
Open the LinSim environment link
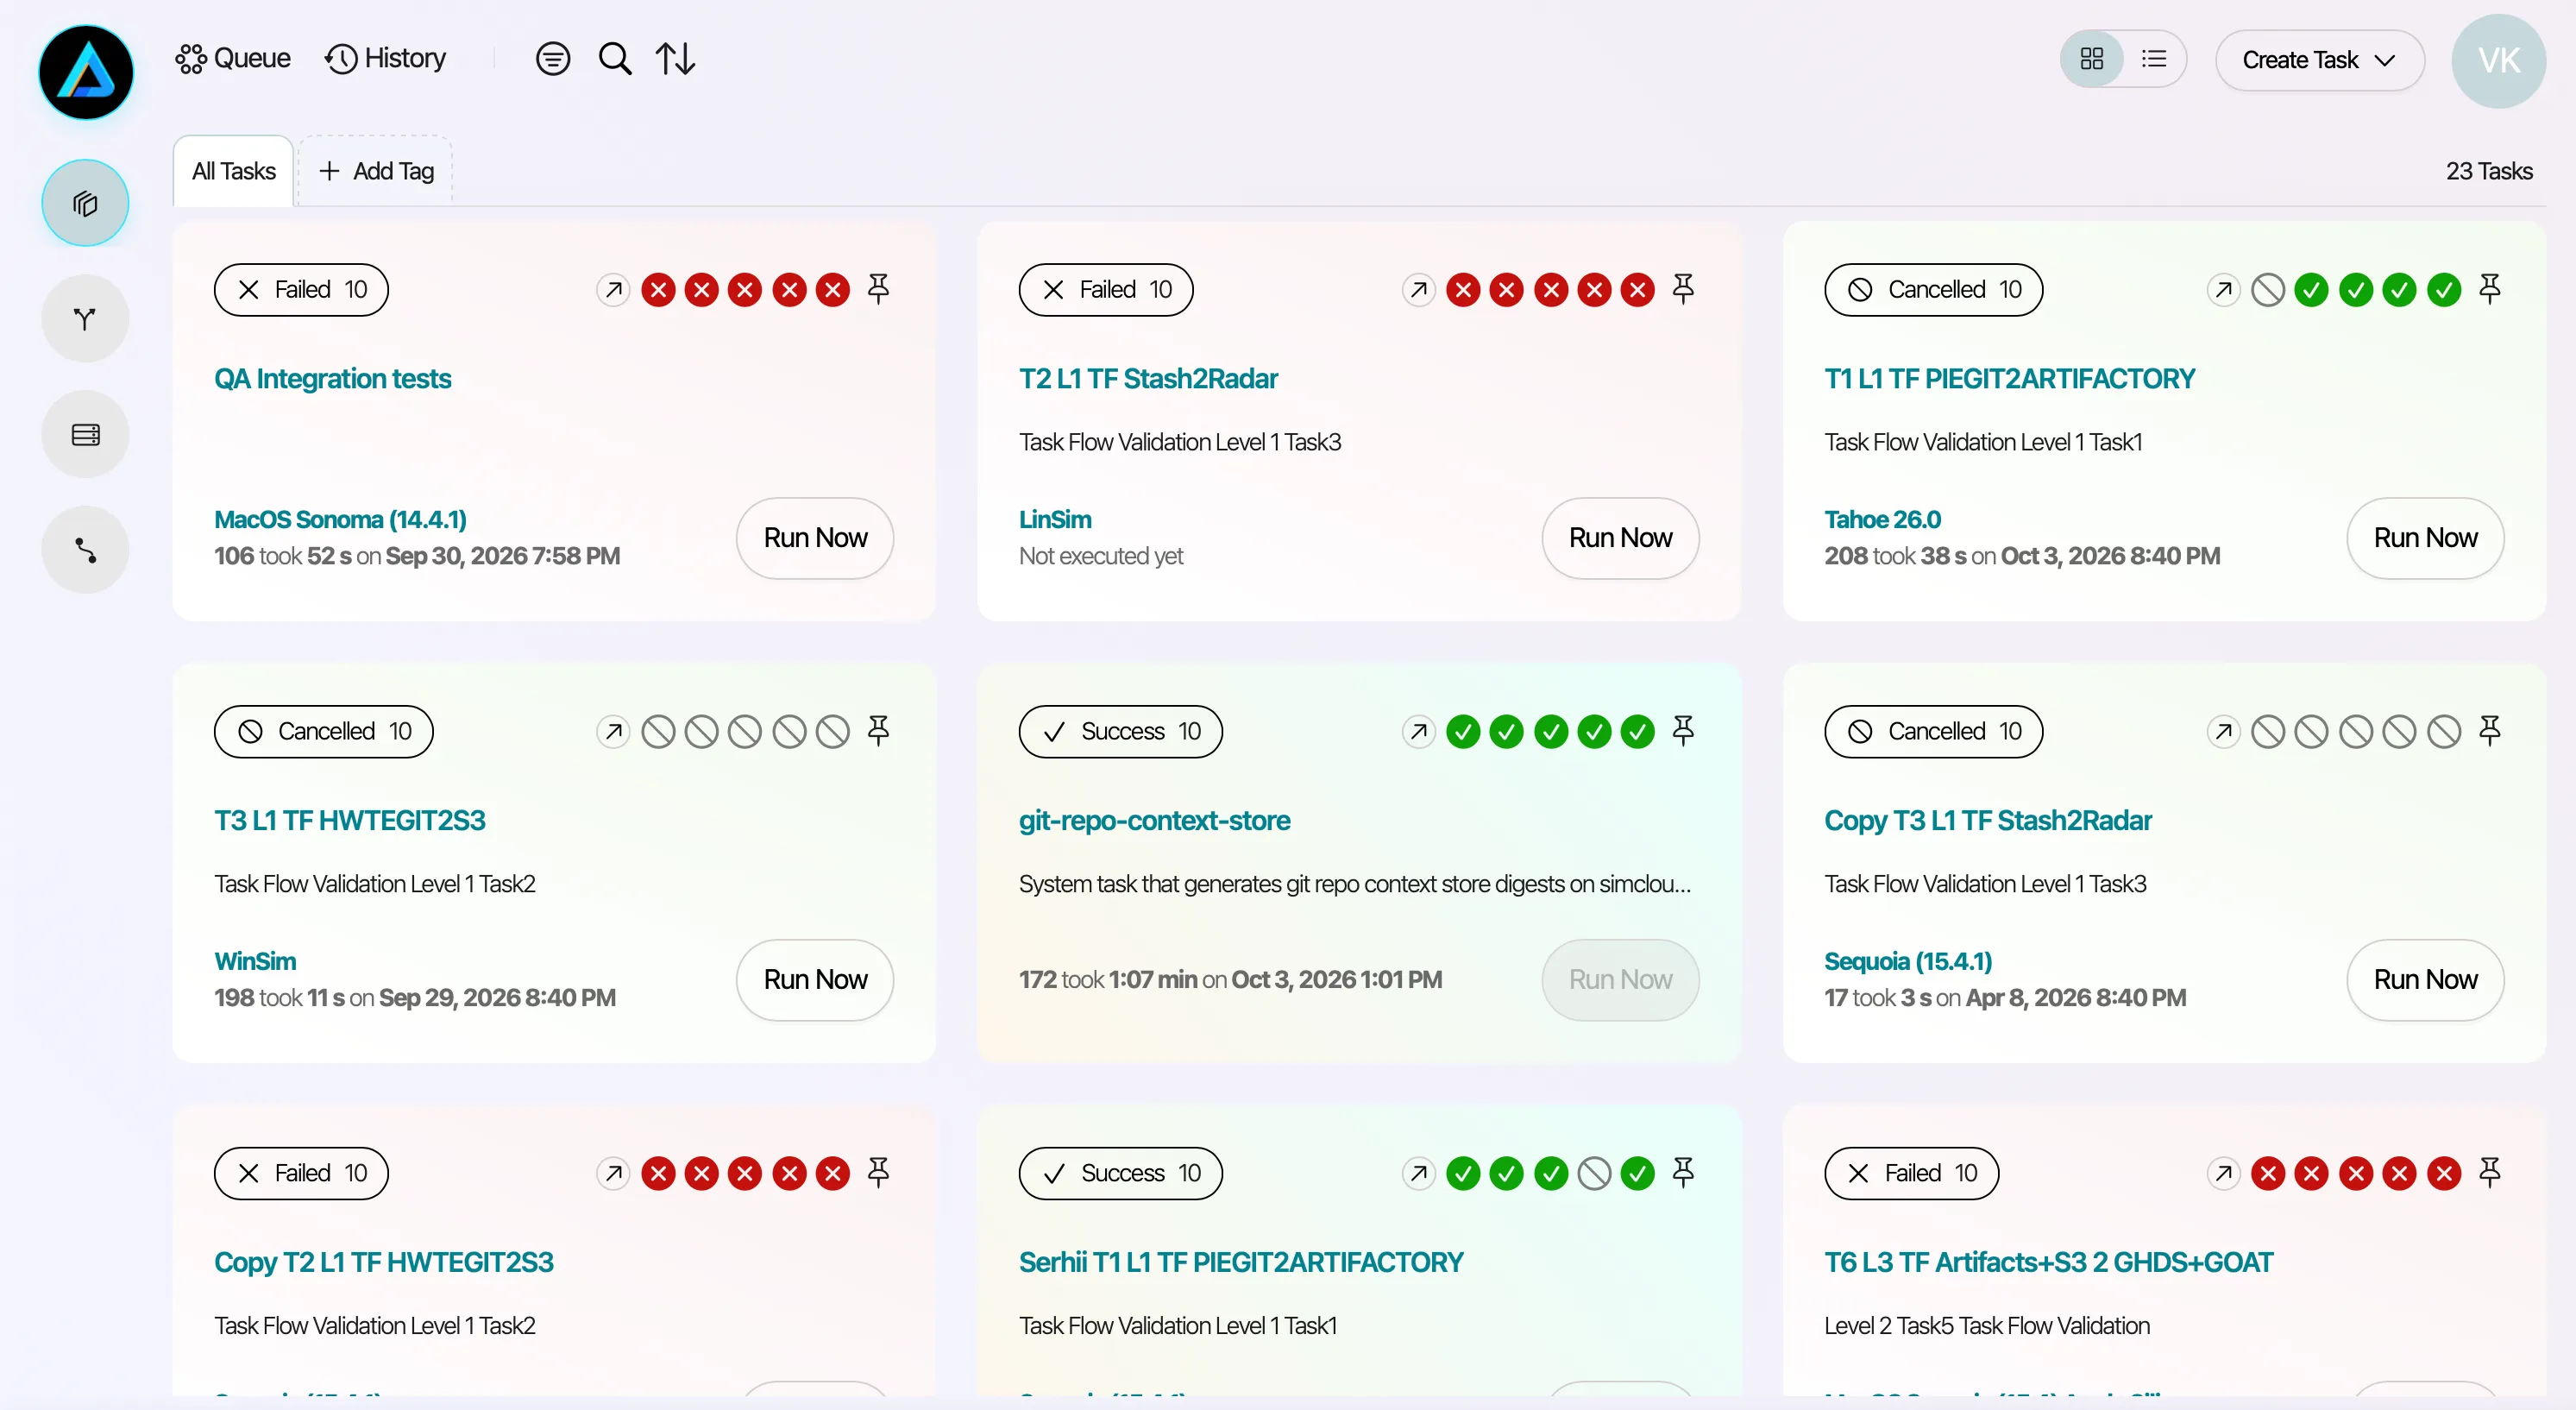coord(1055,520)
